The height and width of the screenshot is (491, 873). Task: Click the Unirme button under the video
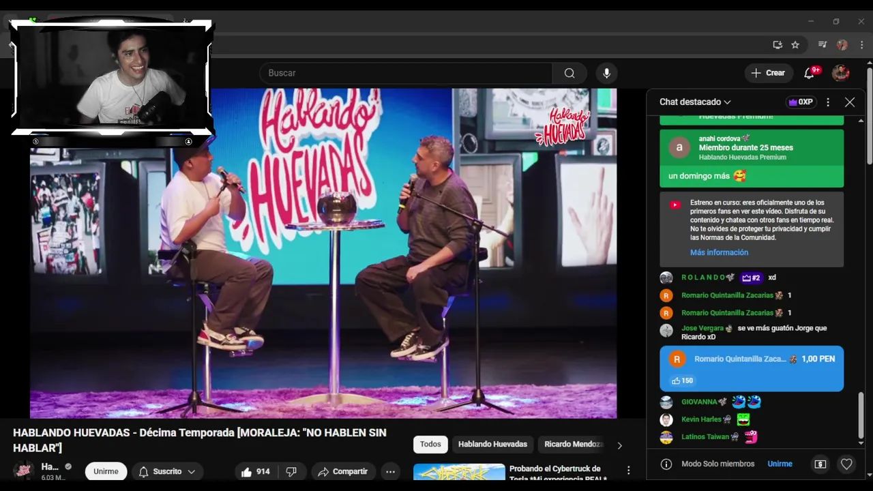point(106,471)
